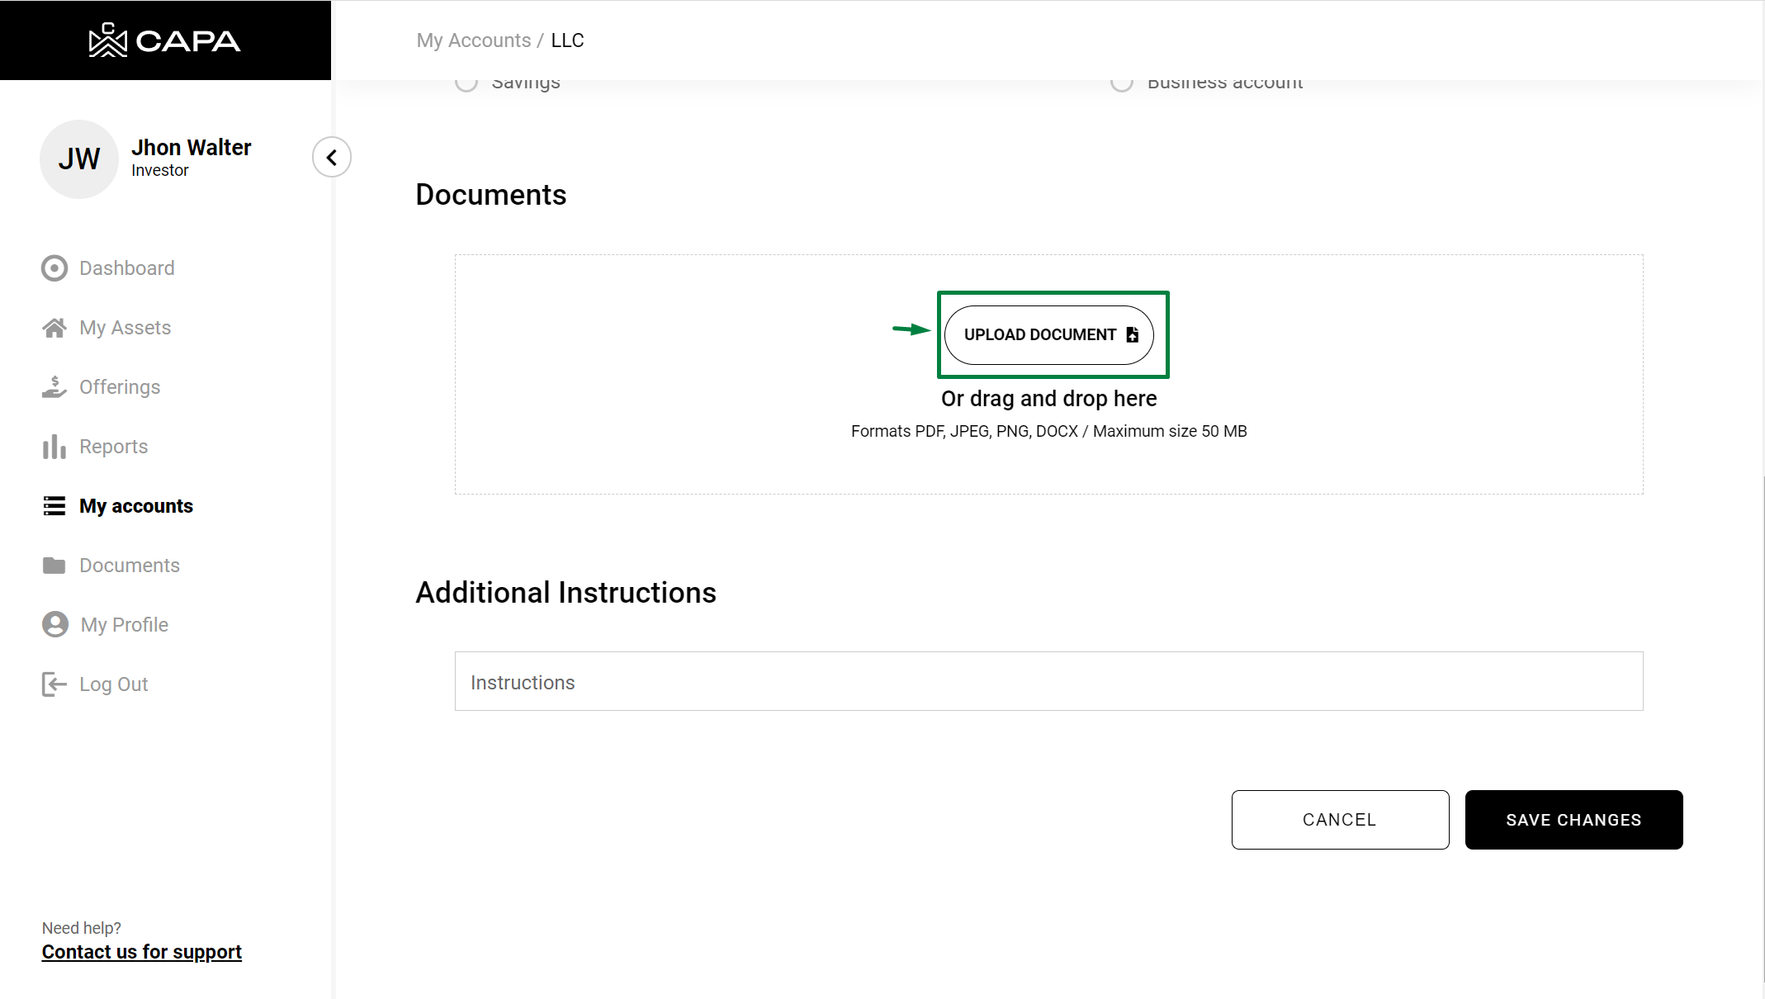
Task: Open the Contact us for support link
Action: (141, 952)
